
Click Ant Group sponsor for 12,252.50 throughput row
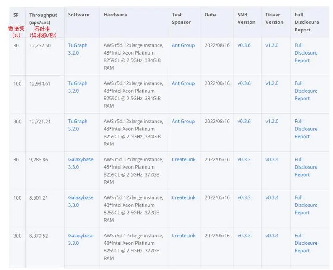click(183, 45)
